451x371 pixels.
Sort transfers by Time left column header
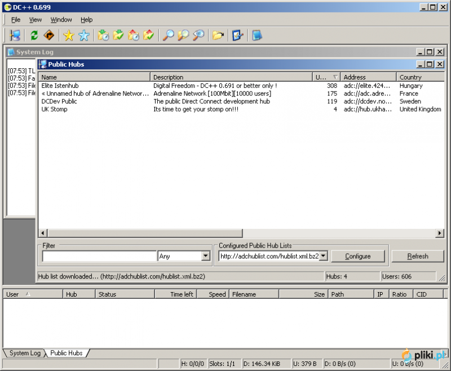[x=176, y=294]
